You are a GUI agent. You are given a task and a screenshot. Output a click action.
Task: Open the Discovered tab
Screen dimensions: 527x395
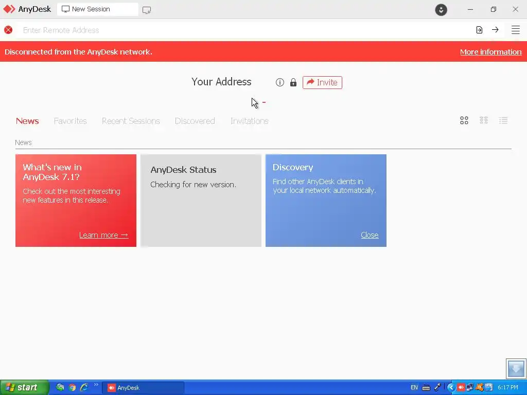point(195,121)
